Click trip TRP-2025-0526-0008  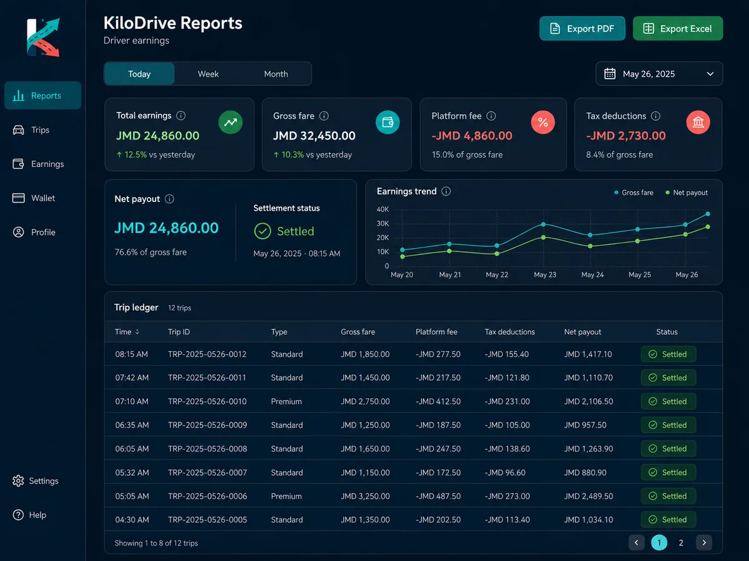tap(207, 449)
